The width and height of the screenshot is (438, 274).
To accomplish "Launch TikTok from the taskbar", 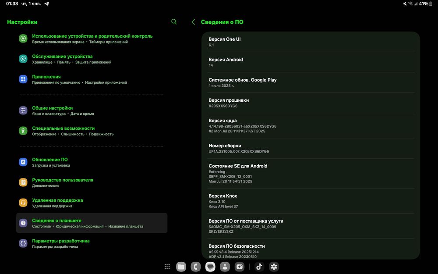I will coord(259,267).
